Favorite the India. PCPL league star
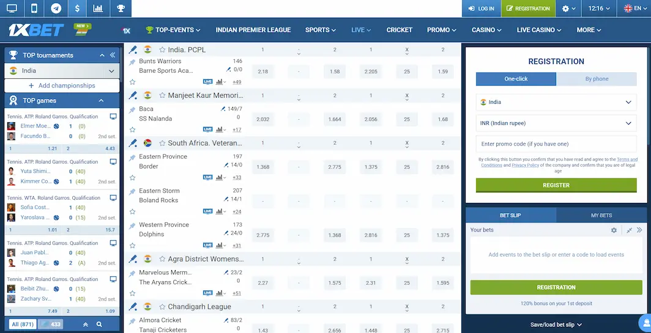651x333 pixels. (162, 49)
